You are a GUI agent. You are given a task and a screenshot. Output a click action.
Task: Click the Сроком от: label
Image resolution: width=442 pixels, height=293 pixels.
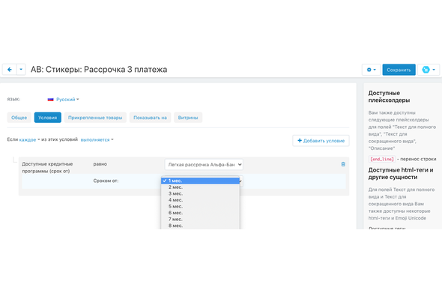(x=106, y=181)
